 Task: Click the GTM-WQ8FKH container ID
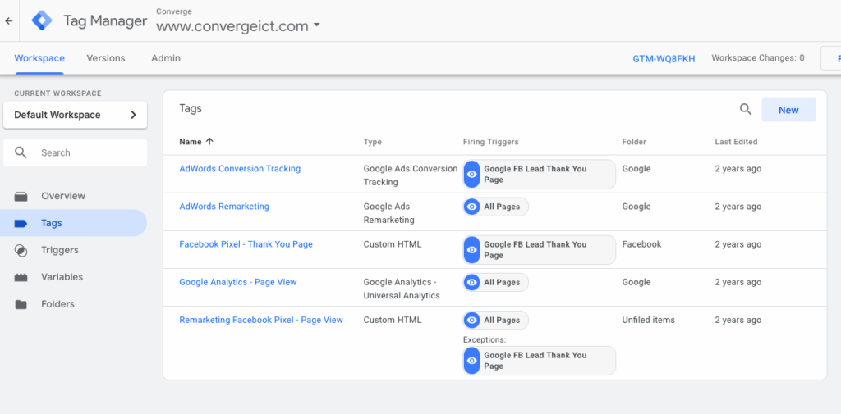(x=664, y=59)
